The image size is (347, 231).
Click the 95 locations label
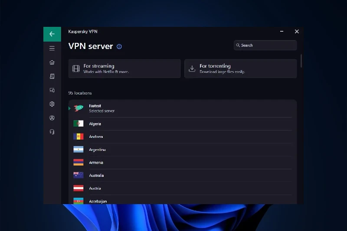(80, 93)
